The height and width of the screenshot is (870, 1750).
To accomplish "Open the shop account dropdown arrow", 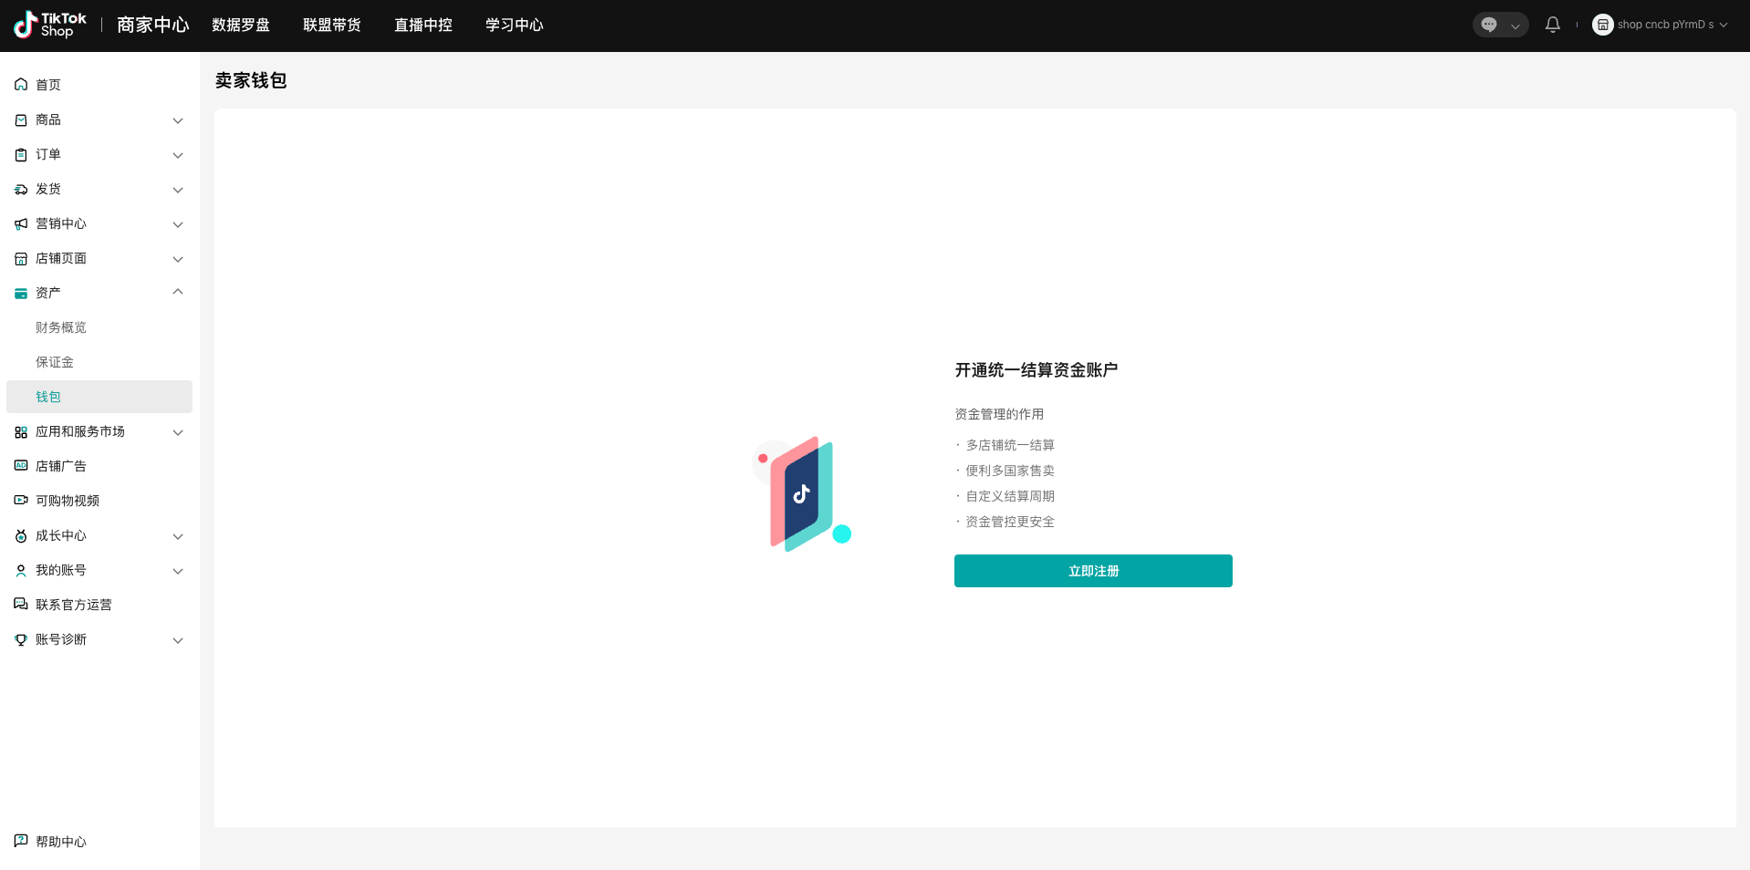I will click(x=1724, y=25).
